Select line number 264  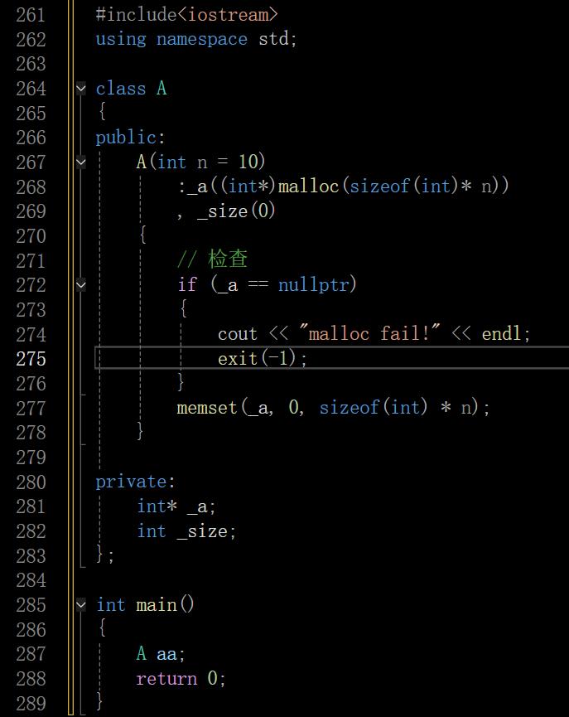tap(31, 89)
